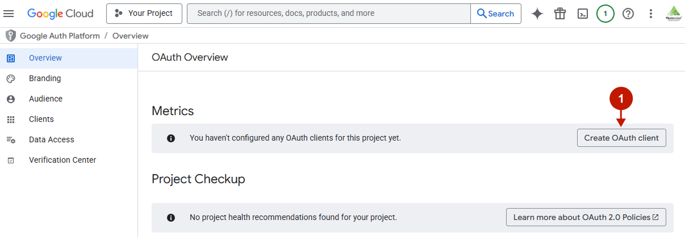Image resolution: width=685 pixels, height=237 pixels.
Task: Open the gift free trial icon
Action: (560, 14)
